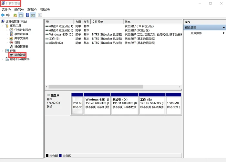Click the Show/Hide Console Tree icon
Screen dimensions: 226x162
click(x=21, y=15)
